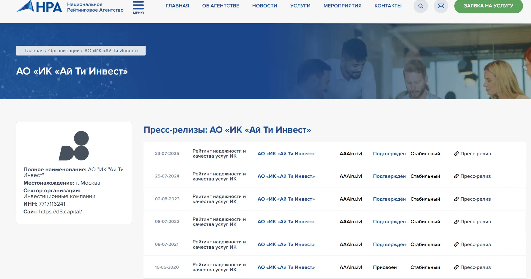Open Пресс-релиз link for 16-06-2020

[472, 267]
